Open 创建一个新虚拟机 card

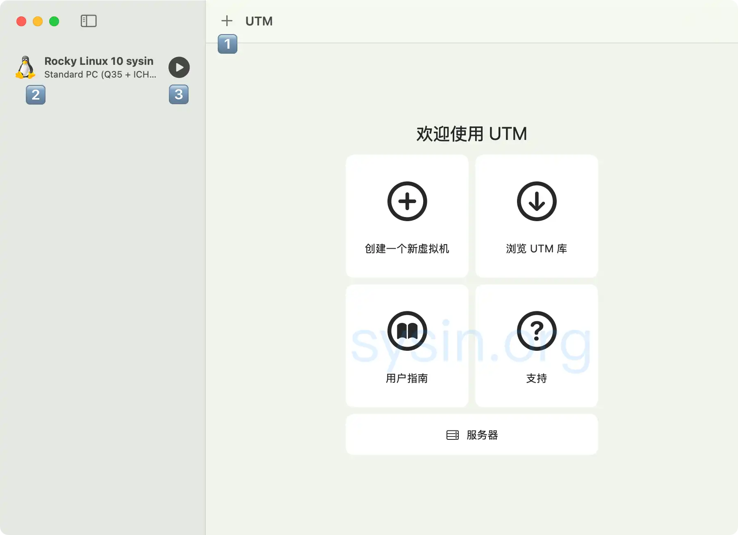click(x=407, y=216)
